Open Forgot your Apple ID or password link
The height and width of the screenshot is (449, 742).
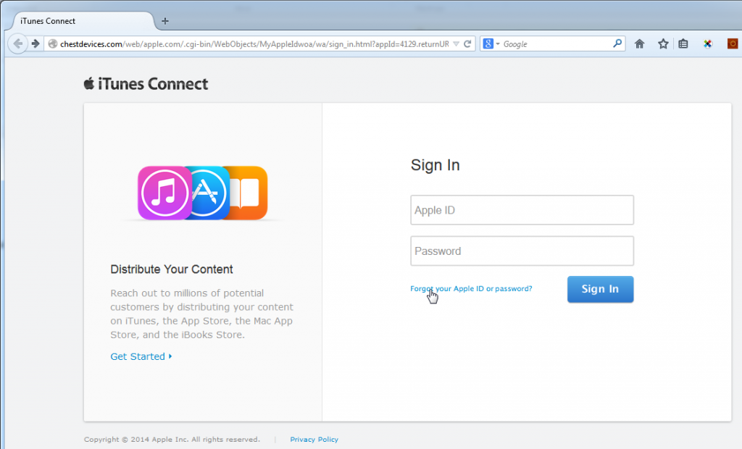point(471,289)
